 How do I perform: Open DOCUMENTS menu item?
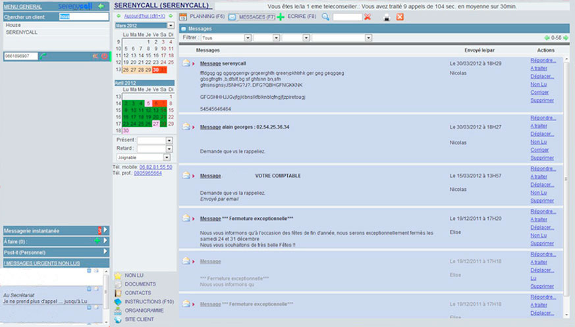[140, 284]
